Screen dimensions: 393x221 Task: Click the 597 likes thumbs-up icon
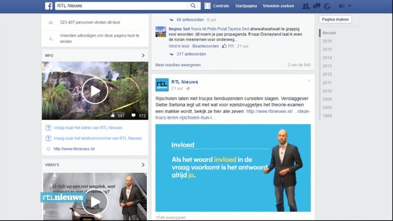point(112,116)
